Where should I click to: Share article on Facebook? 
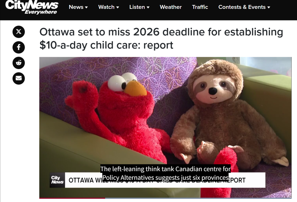click(19, 47)
